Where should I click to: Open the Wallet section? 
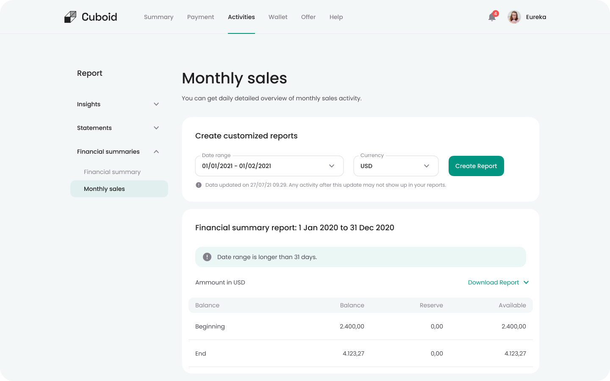pyautogui.click(x=278, y=17)
